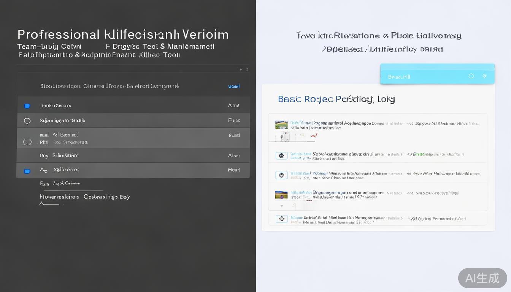Open the landscape thumbnail in the first project row
Viewport: 511px width, 292px height.
[x=281, y=125]
